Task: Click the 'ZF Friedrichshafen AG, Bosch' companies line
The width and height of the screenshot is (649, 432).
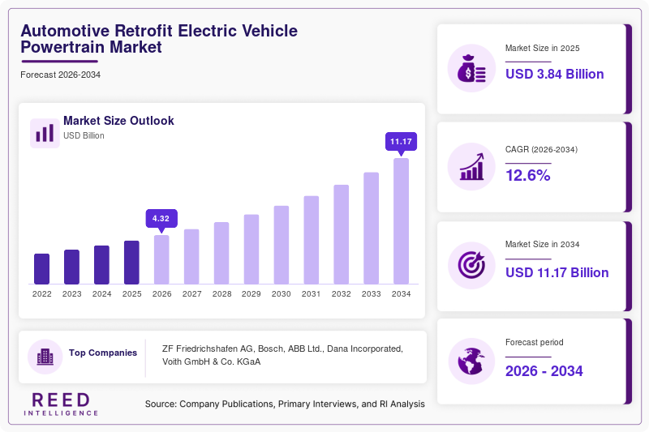Action: 282,349
